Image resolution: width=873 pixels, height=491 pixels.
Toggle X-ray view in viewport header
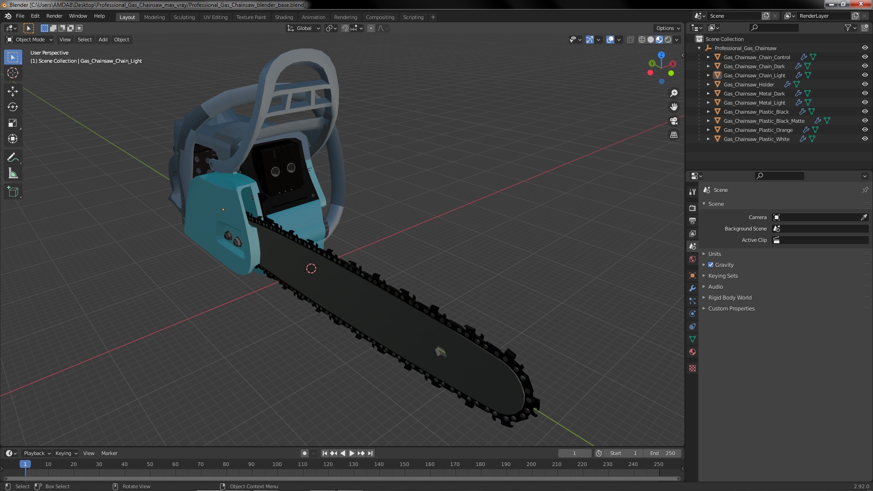[630, 40]
